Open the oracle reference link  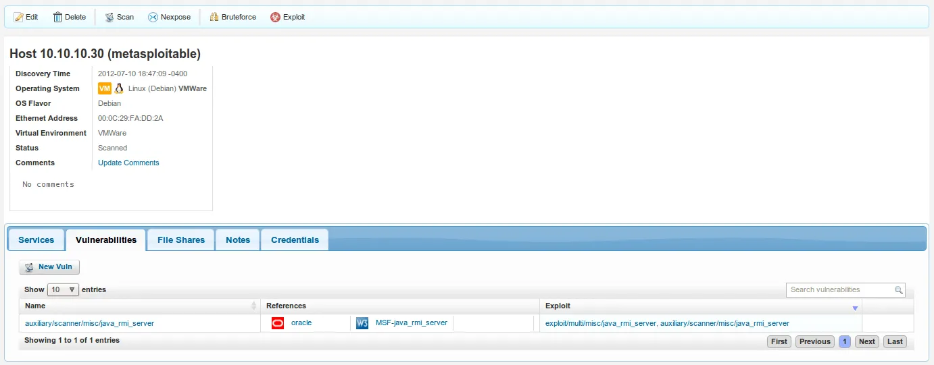[x=301, y=323]
